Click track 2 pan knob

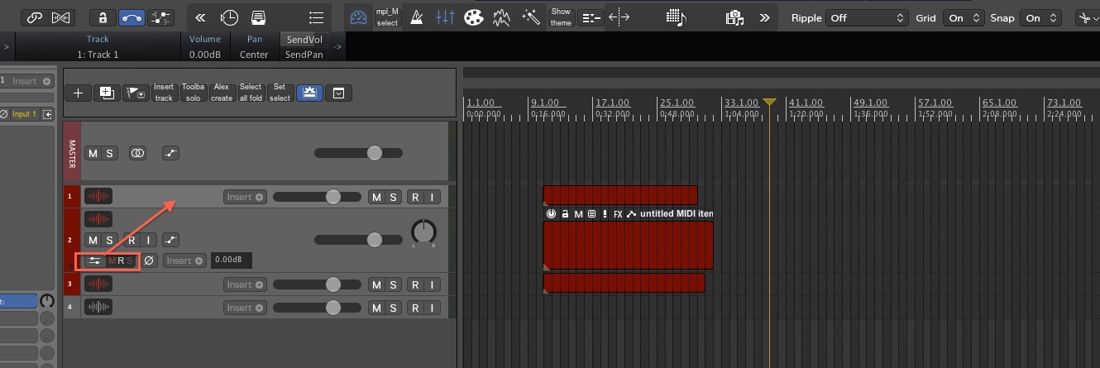pos(423,232)
